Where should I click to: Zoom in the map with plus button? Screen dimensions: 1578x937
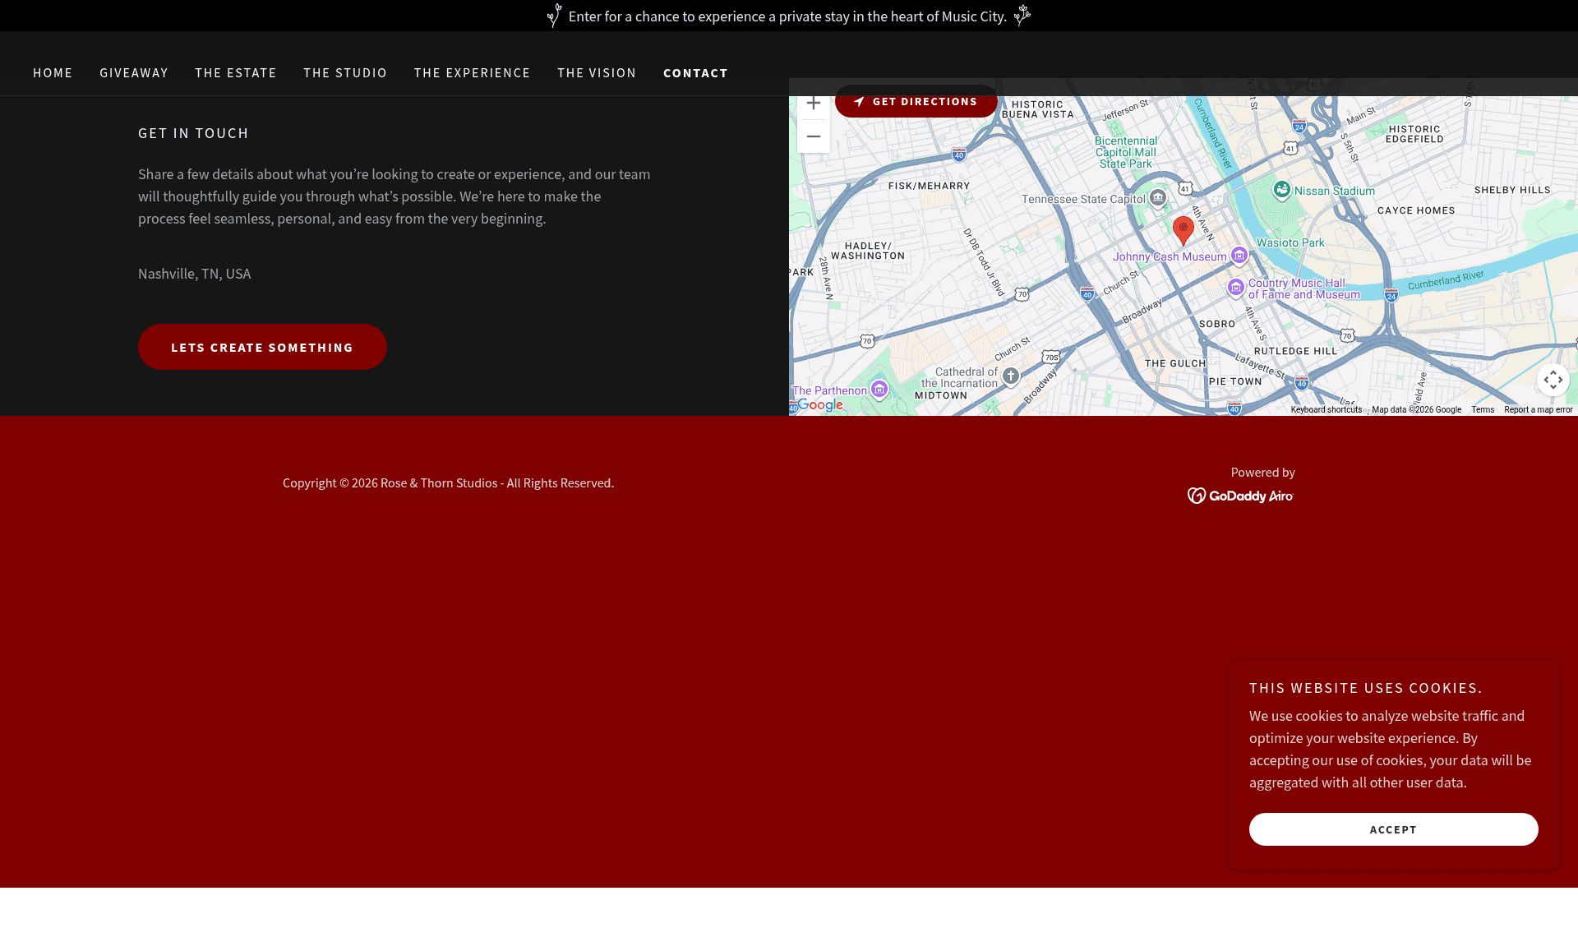pos(813,104)
